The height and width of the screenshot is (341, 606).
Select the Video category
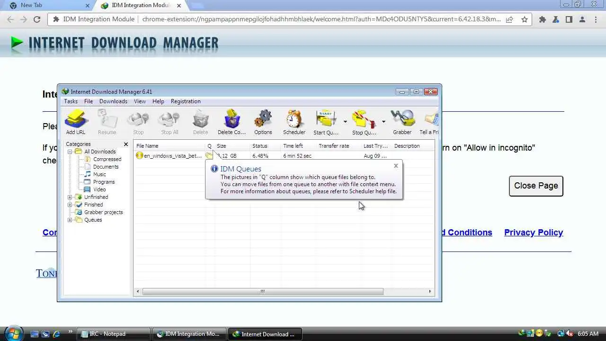(x=99, y=189)
